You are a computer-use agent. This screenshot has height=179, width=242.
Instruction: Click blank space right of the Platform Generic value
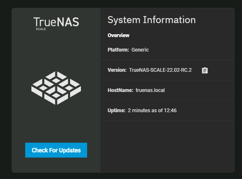click(x=191, y=50)
